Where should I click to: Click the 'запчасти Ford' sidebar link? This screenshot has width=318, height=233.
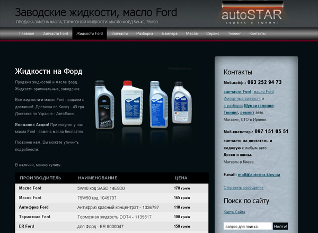(237, 92)
